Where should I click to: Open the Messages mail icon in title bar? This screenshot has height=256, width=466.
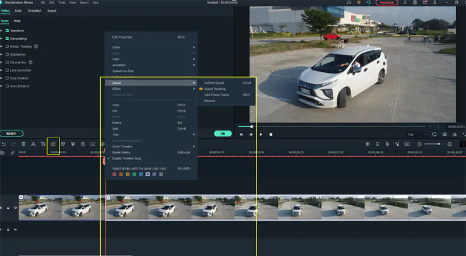[x=425, y=2]
